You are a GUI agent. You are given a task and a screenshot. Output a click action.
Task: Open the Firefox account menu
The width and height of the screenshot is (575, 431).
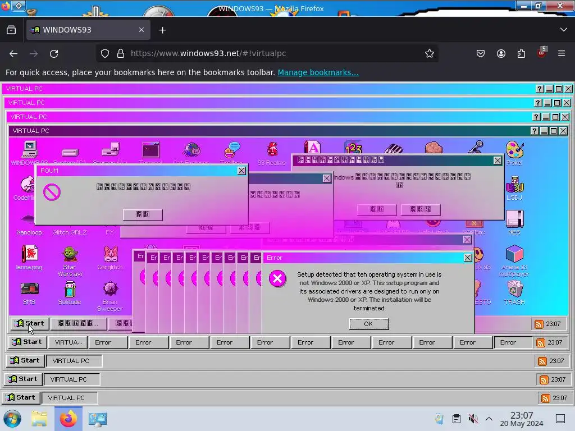click(501, 53)
